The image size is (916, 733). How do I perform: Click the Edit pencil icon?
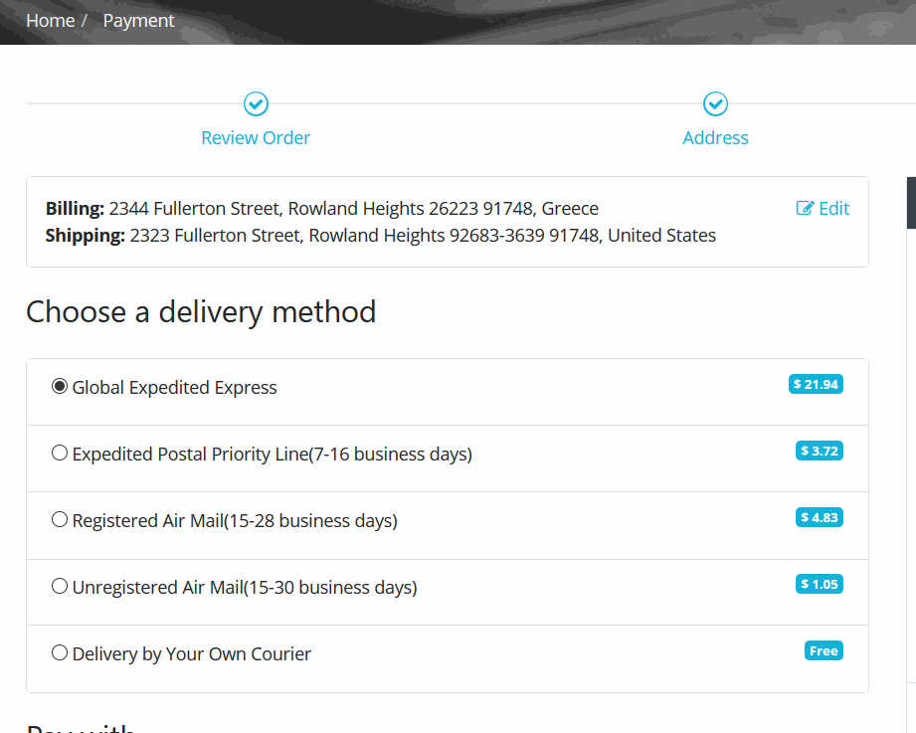[x=805, y=208]
